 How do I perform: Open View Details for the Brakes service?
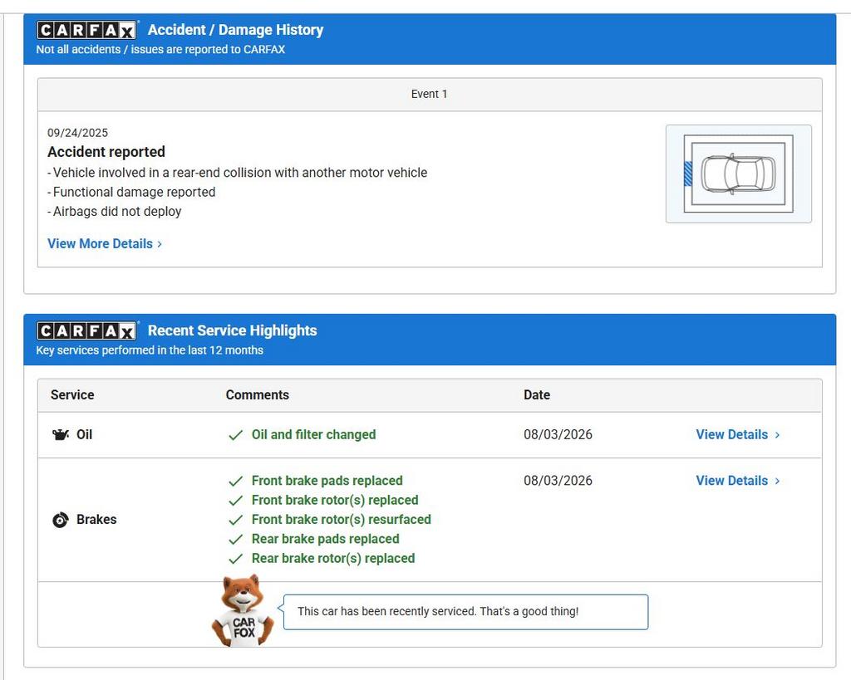pyautogui.click(x=738, y=481)
